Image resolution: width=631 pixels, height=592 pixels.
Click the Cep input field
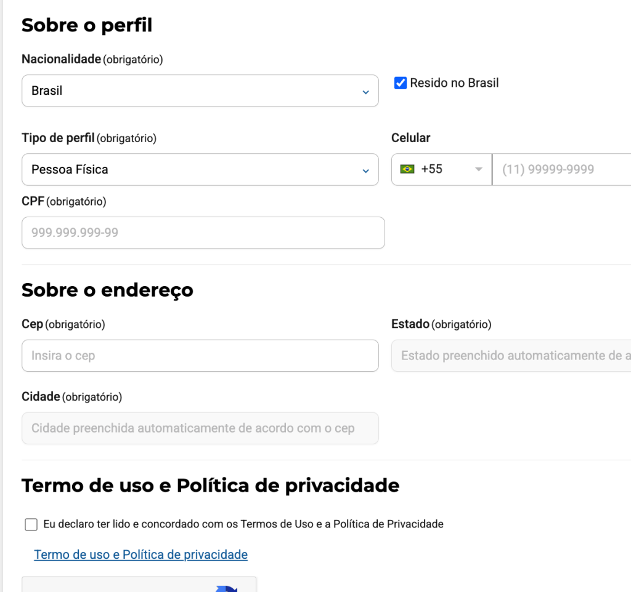(x=200, y=356)
